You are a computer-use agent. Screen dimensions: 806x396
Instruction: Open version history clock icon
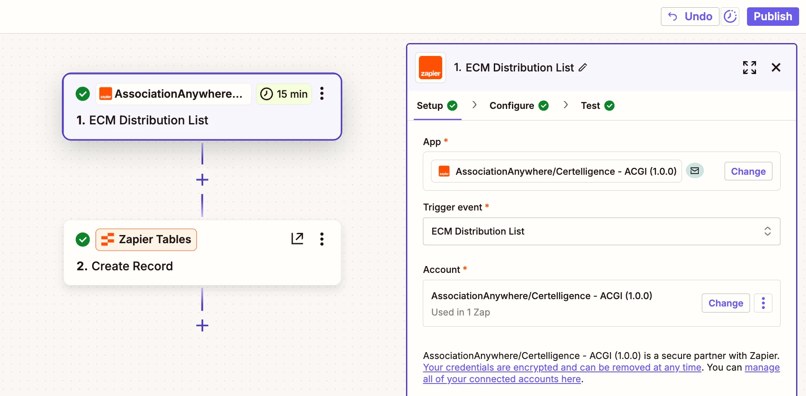730,17
